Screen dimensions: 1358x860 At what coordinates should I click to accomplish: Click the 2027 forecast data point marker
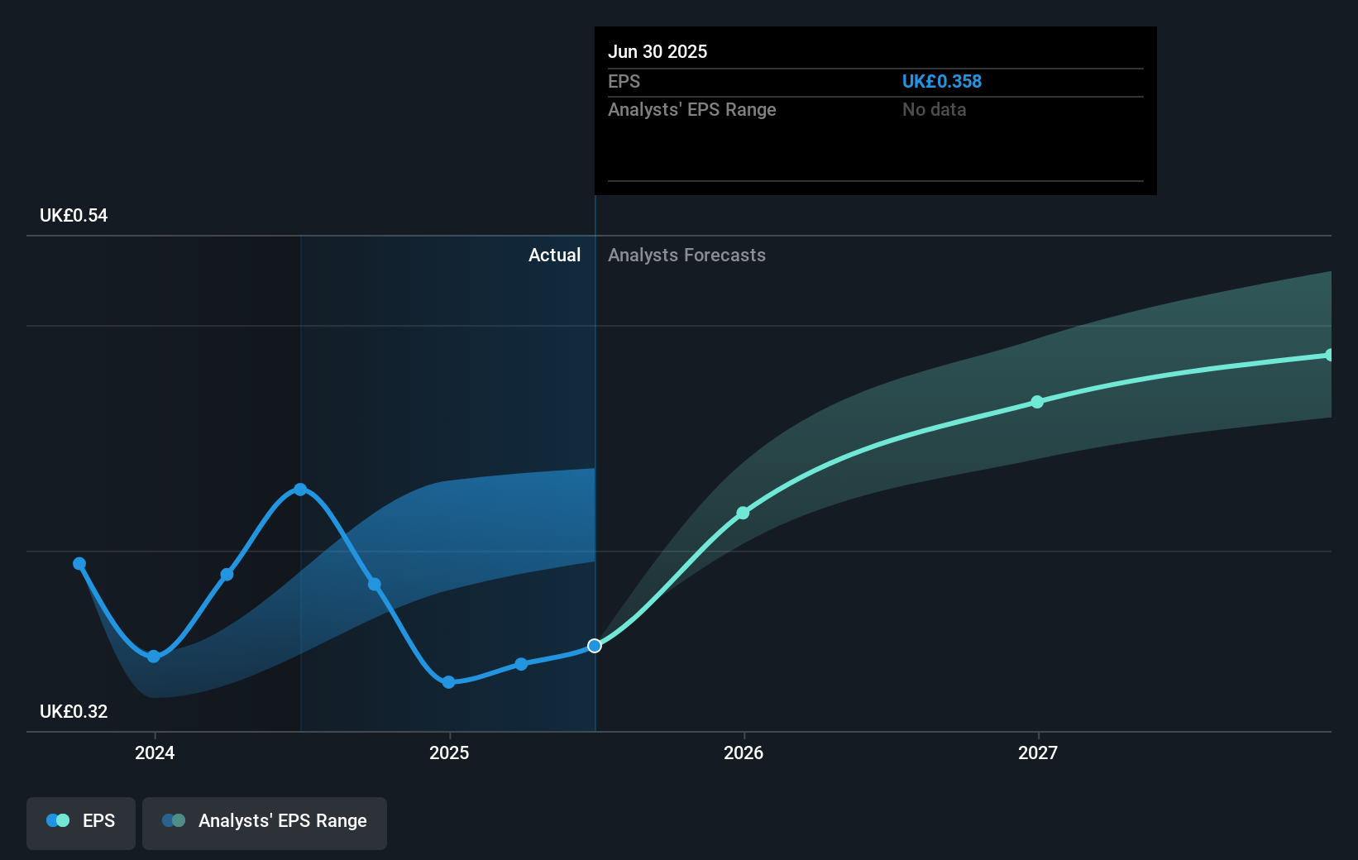[x=1036, y=402]
